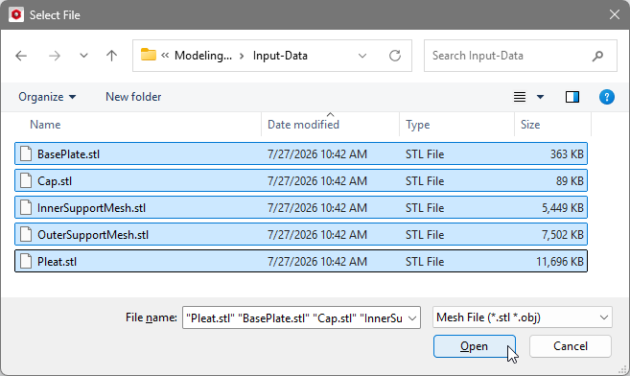Click the 363 KB size cell
The width and height of the screenshot is (630, 376).
pyautogui.click(x=567, y=153)
